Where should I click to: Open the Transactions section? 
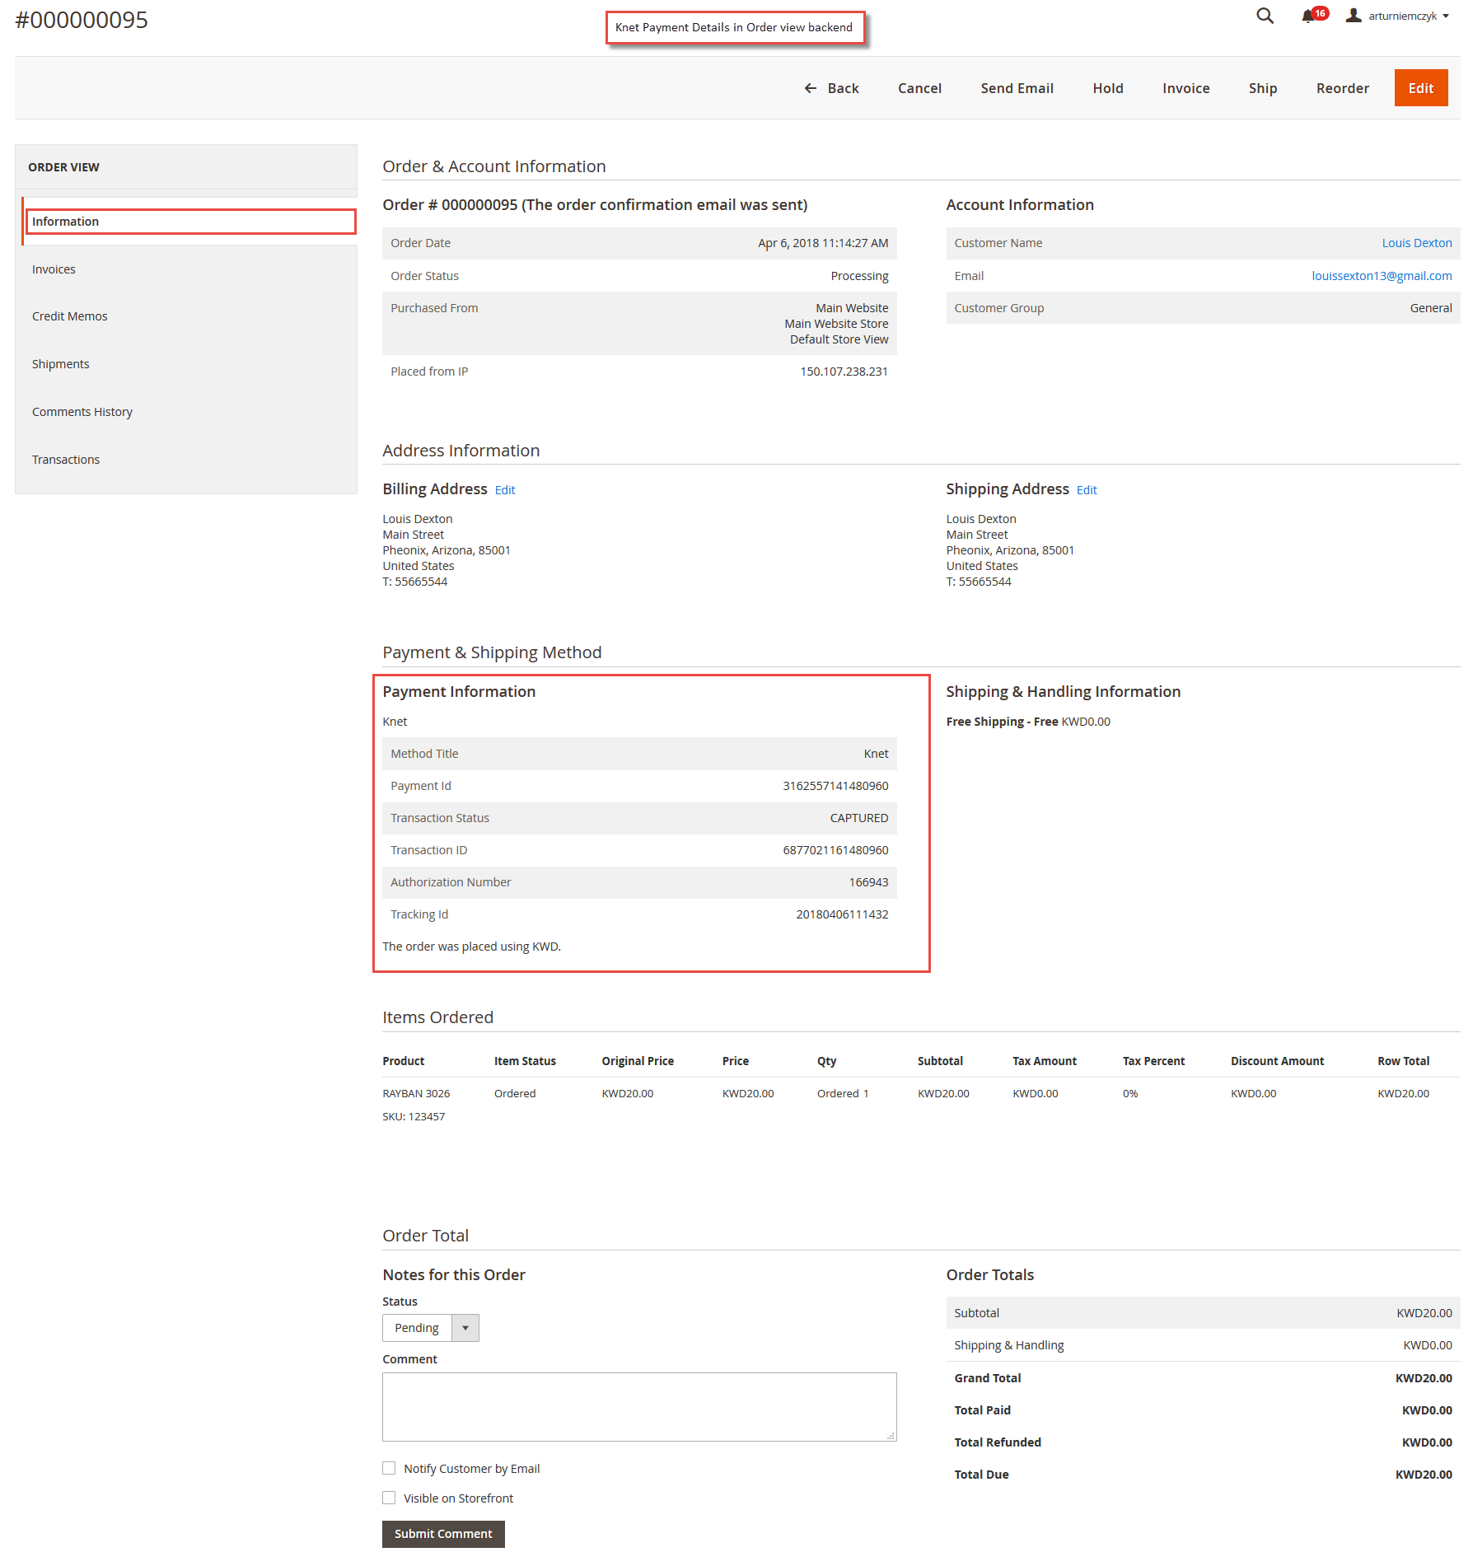click(66, 459)
